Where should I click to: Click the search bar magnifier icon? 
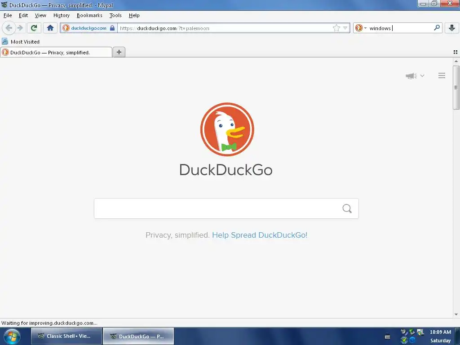[437, 28]
